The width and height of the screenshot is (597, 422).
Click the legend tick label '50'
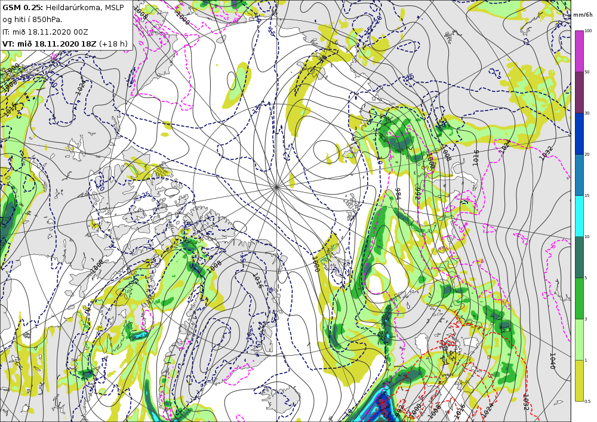pyautogui.click(x=587, y=72)
